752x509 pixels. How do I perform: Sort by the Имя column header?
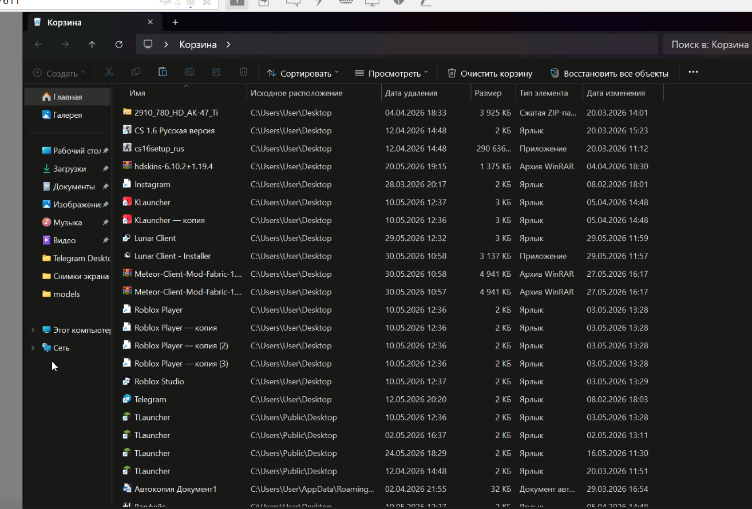[137, 93]
